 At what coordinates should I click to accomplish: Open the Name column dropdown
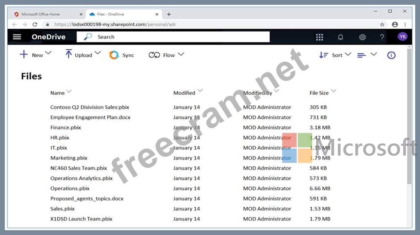69,91
